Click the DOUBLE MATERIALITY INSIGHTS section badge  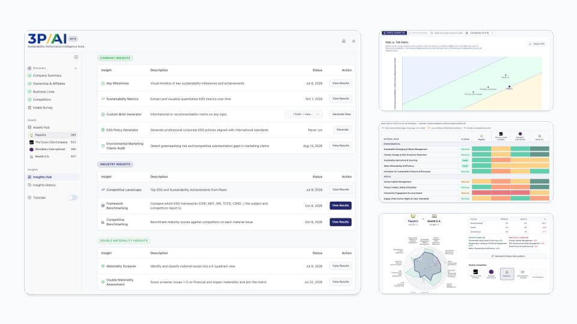tap(124, 241)
